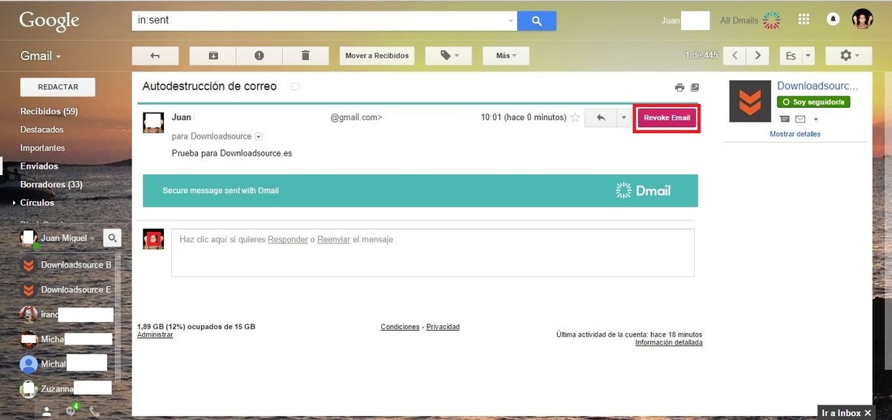Image resolution: width=892 pixels, height=420 pixels.
Task: Close the Ir a Inbox banner
Action: point(867,413)
